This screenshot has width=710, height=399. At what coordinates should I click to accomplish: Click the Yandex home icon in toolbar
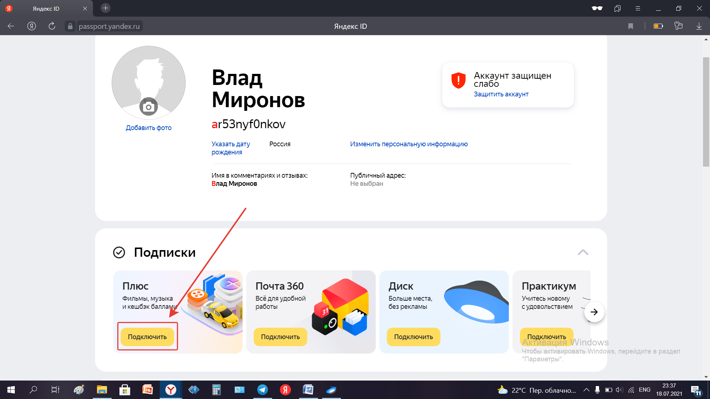32,26
